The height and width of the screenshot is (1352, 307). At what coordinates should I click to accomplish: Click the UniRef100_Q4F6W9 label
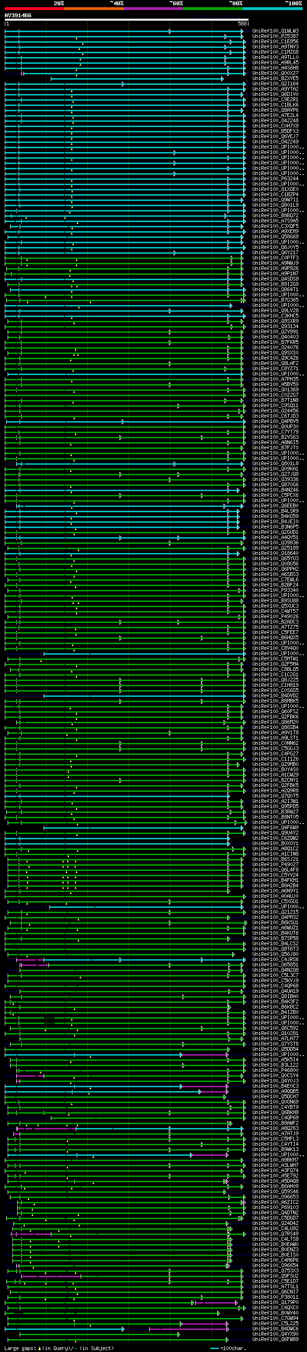275,828
